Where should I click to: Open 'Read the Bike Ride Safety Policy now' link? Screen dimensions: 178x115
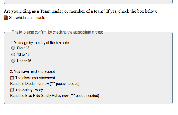[x=39, y=96]
